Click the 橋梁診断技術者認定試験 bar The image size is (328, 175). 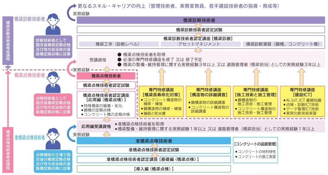coord(201,30)
